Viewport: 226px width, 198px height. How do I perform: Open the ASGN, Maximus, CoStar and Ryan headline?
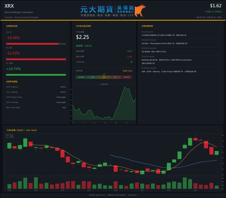coord(169,71)
